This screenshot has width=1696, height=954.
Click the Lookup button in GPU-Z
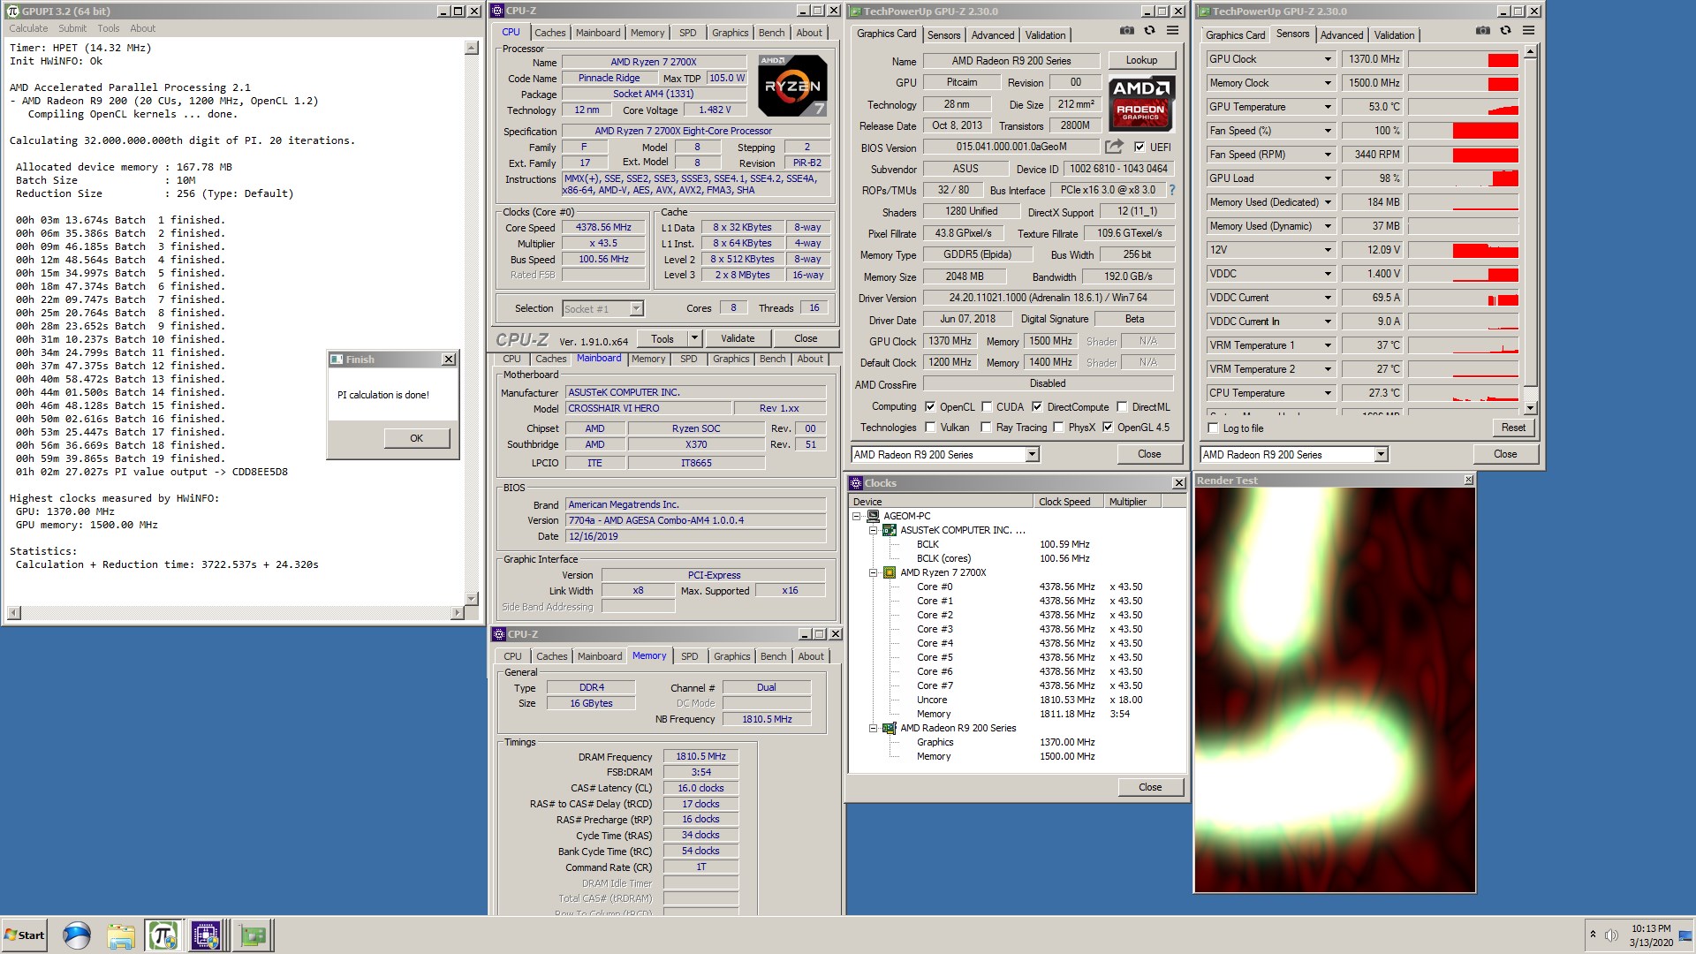pyautogui.click(x=1141, y=60)
